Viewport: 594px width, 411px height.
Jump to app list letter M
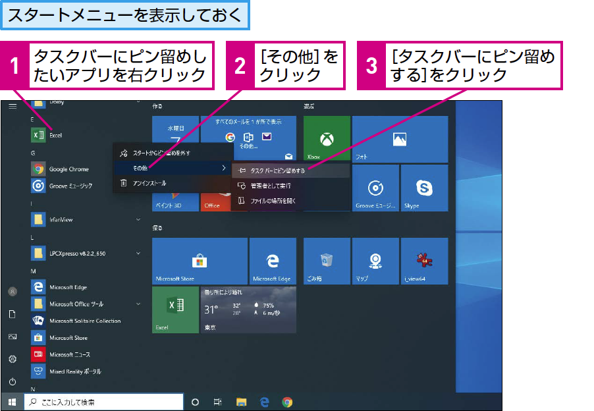point(34,271)
